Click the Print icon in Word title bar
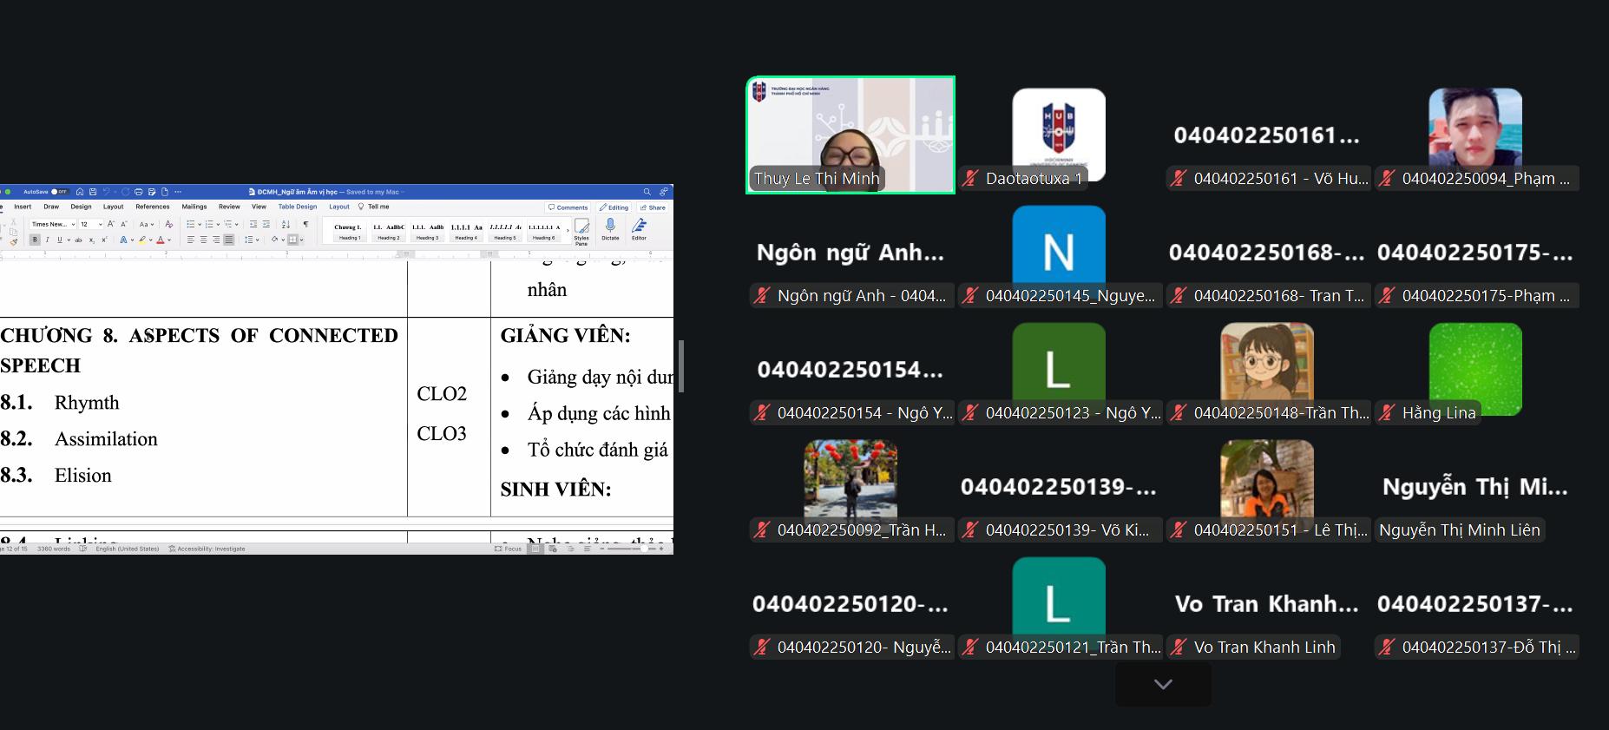This screenshot has height=730, width=1609. pos(138,192)
